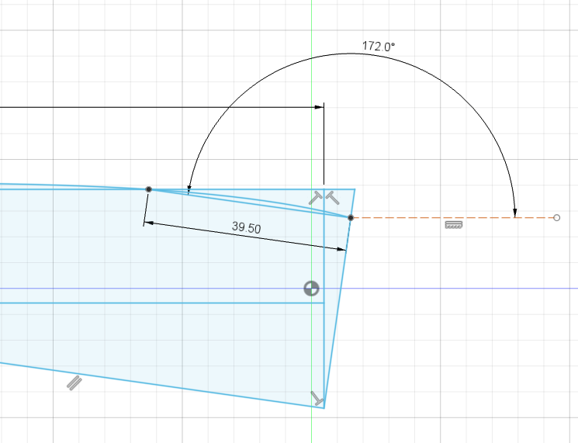The height and width of the screenshot is (443, 578).
Task: Select the 39.50 length dimension value
Action: (x=246, y=227)
